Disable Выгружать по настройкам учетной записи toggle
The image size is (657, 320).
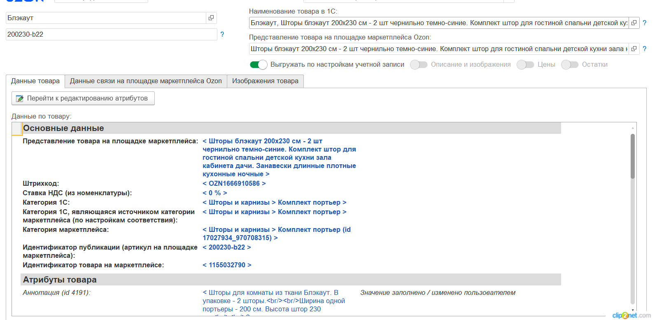click(x=259, y=65)
